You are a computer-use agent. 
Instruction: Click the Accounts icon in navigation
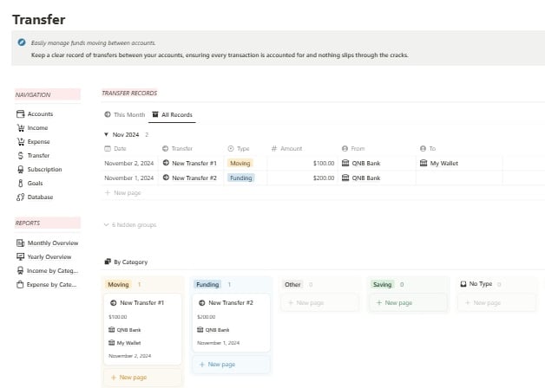[20, 114]
